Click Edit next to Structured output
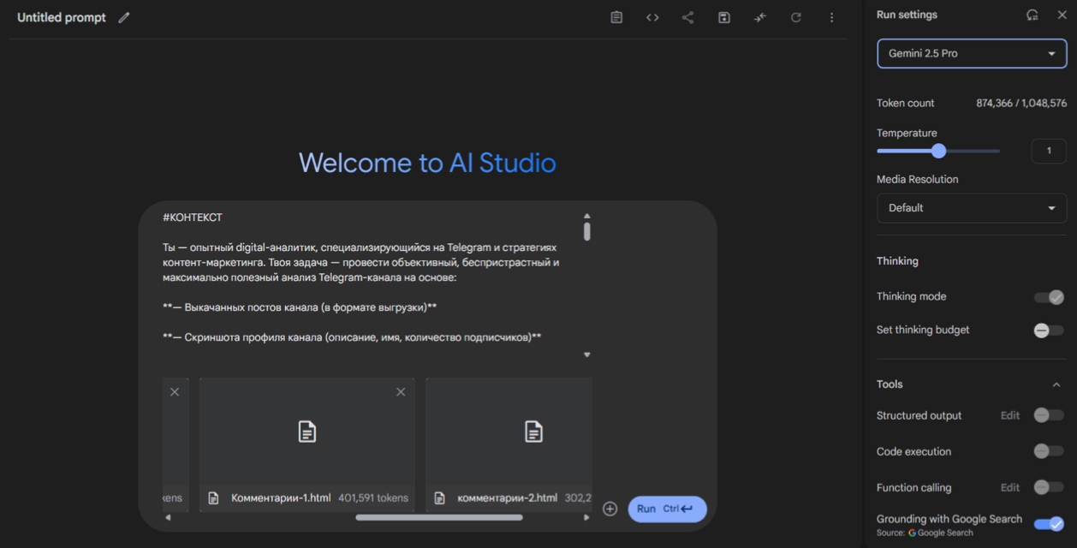The width and height of the screenshot is (1077, 548). tap(1010, 415)
